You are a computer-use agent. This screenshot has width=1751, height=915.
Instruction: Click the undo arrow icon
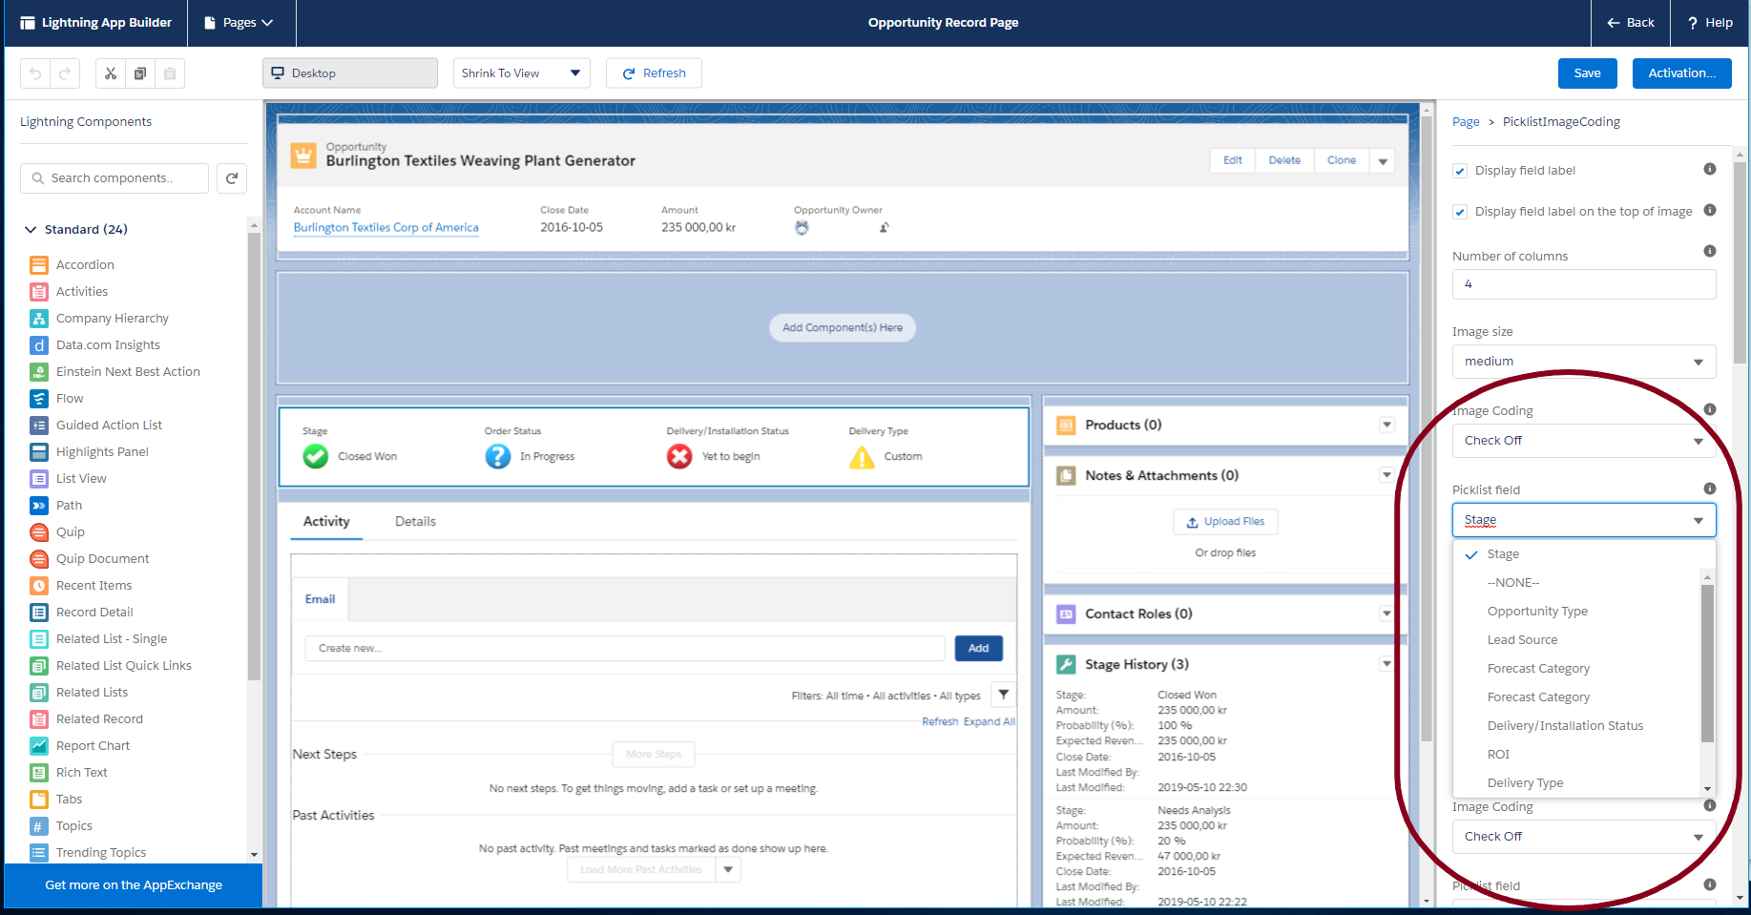point(35,73)
